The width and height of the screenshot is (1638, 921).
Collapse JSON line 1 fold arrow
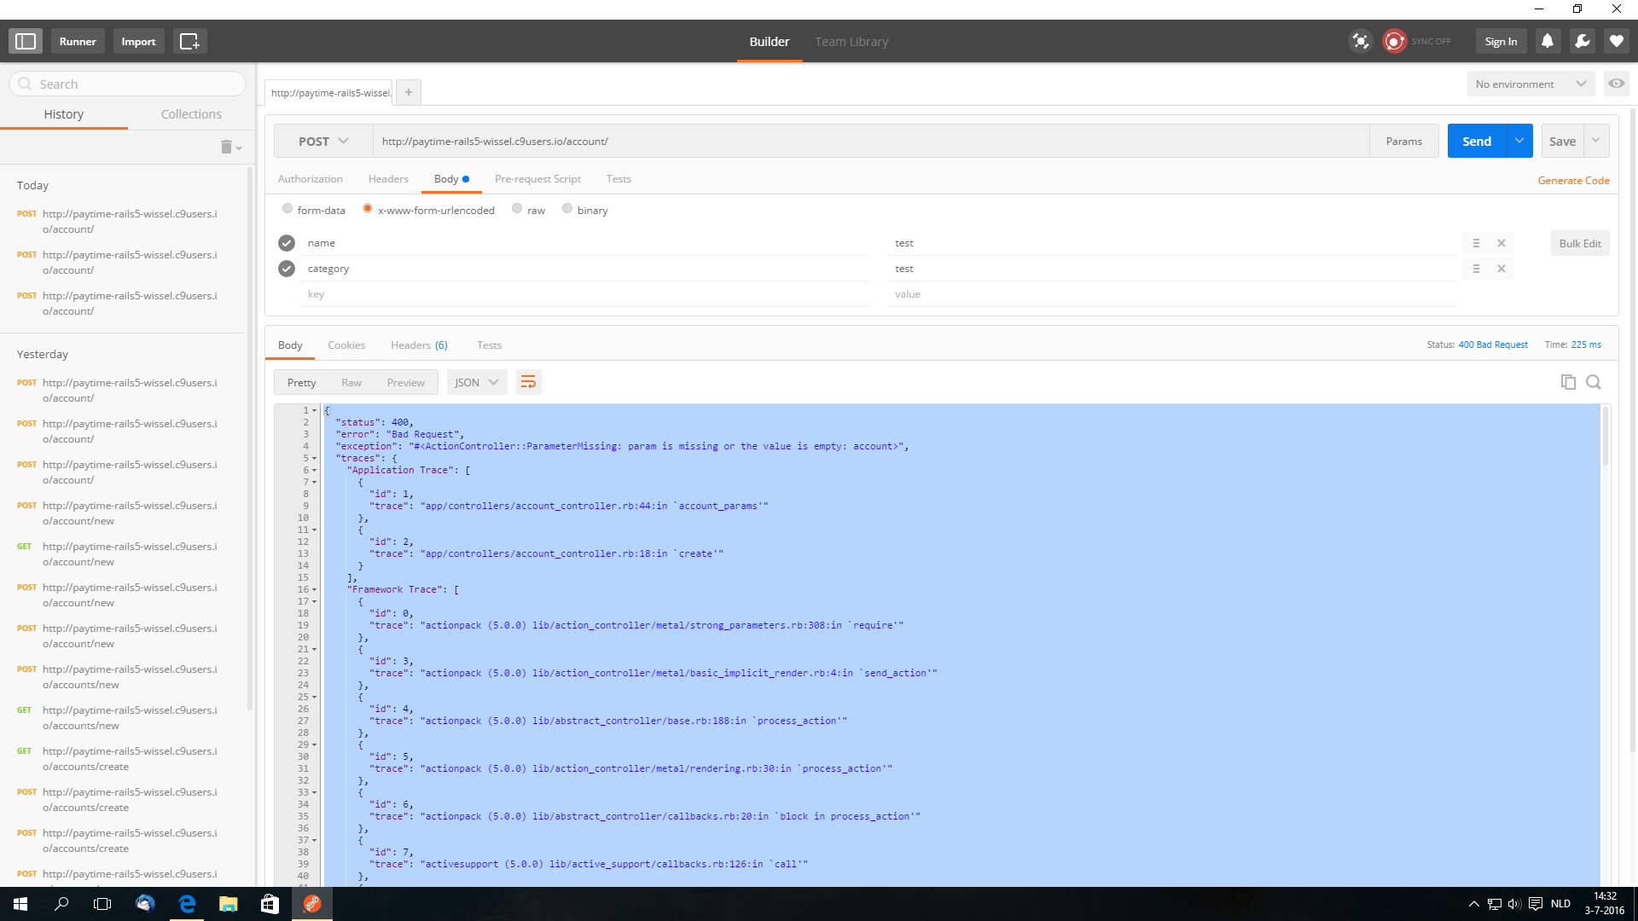(x=314, y=411)
